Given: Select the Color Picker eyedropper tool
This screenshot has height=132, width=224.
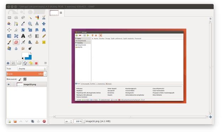Looking at the screenshot, I should pyautogui.click(x=23, y=24).
